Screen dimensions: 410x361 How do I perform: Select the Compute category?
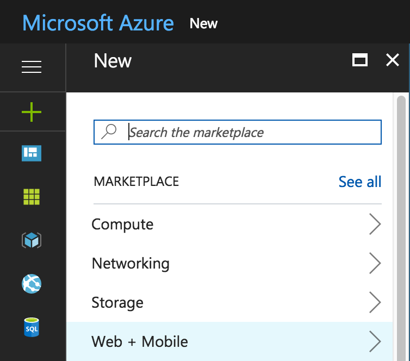pyautogui.click(x=229, y=224)
